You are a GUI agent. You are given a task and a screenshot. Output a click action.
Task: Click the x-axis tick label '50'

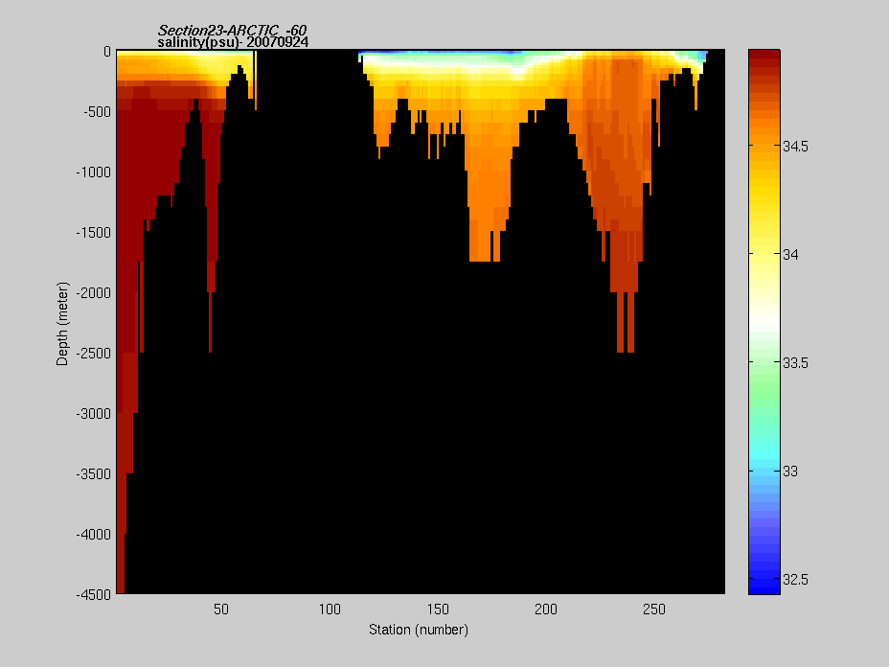pos(221,609)
